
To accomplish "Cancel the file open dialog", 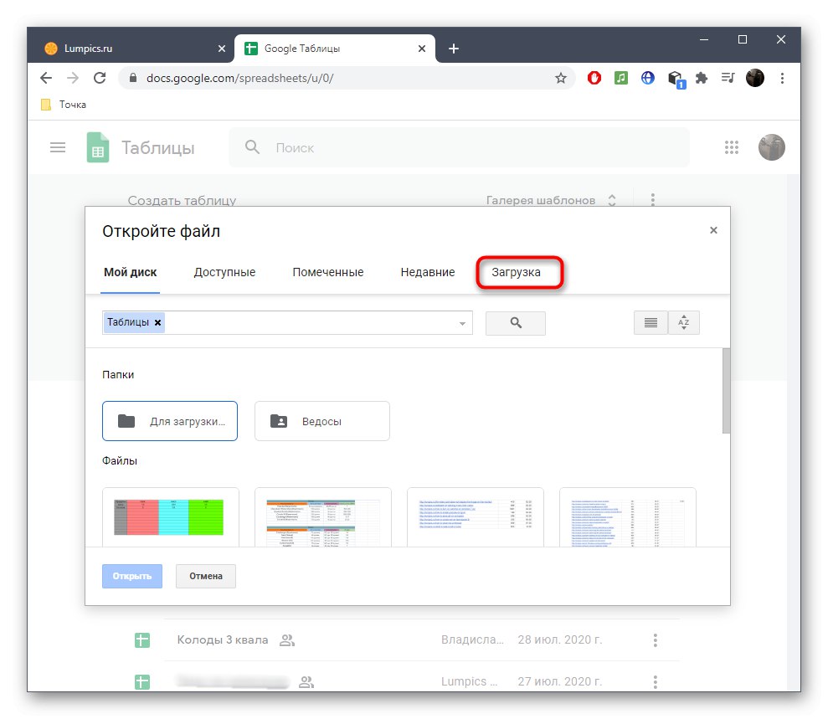I will tap(205, 576).
